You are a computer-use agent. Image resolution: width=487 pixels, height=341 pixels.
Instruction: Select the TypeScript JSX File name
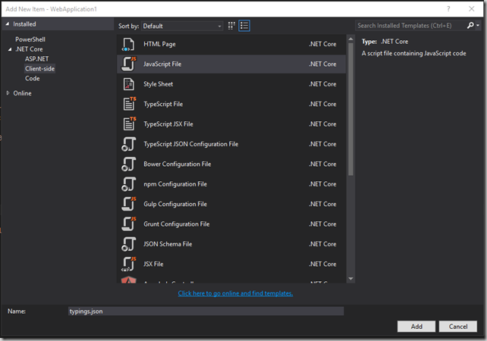pyautogui.click(x=168, y=124)
